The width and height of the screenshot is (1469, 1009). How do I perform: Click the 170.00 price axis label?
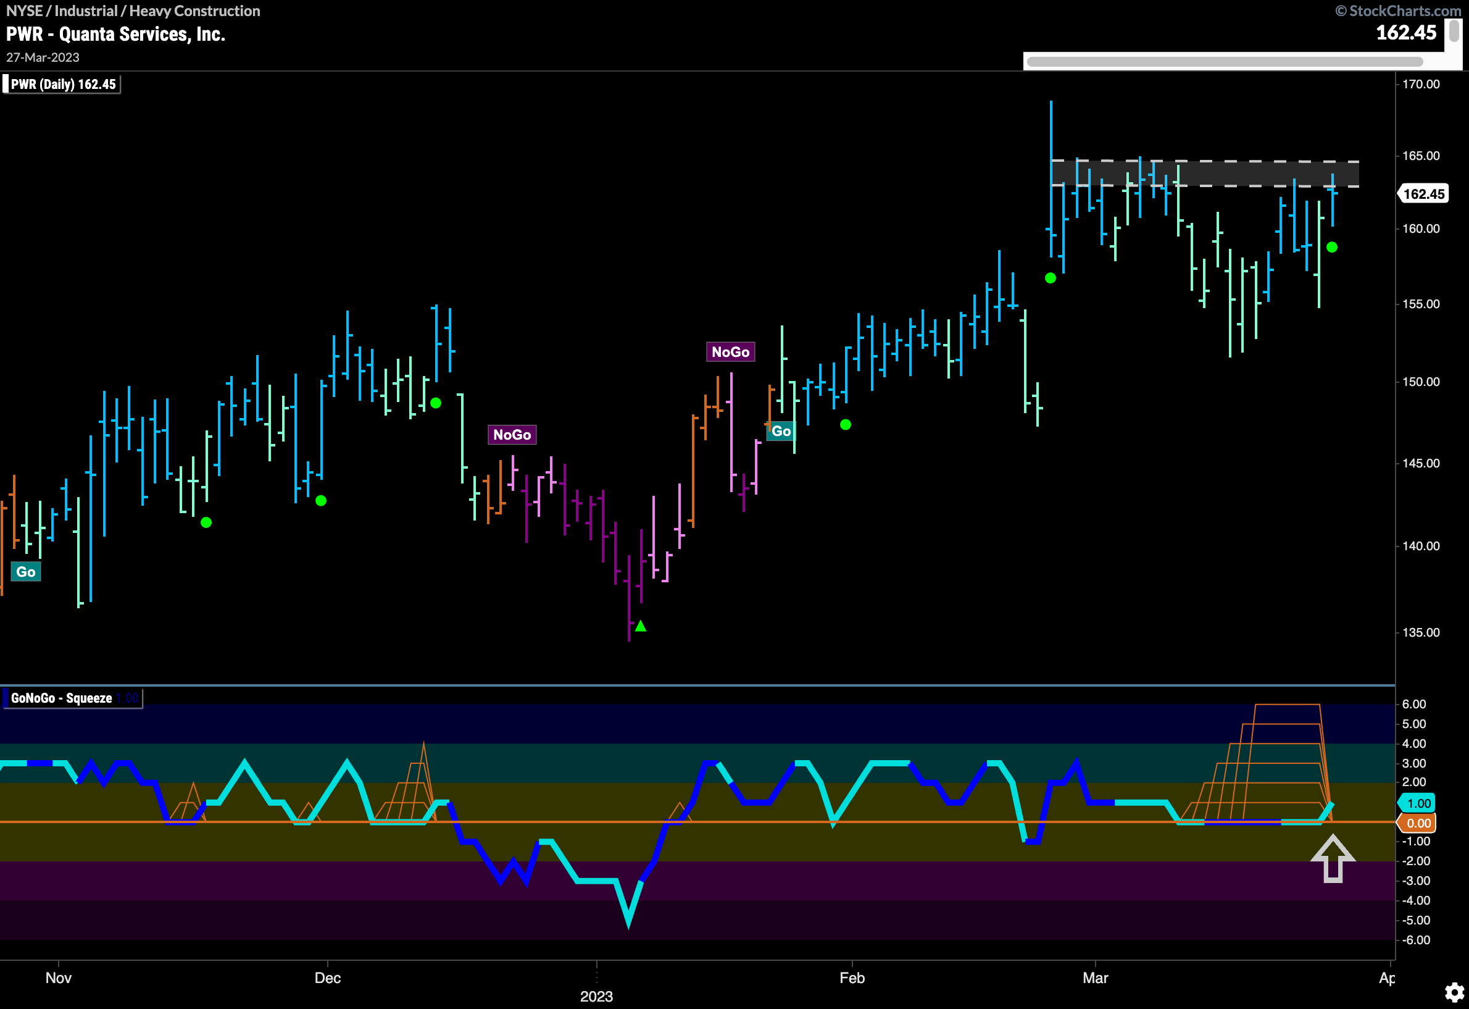tap(1421, 84)
